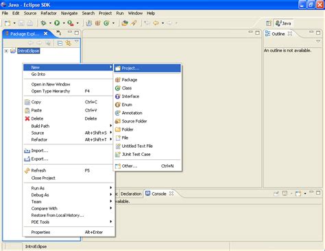Open the External Tools dropdown arrow
The height and width of the screenshot is (251, 325).
tap(77, 23)
